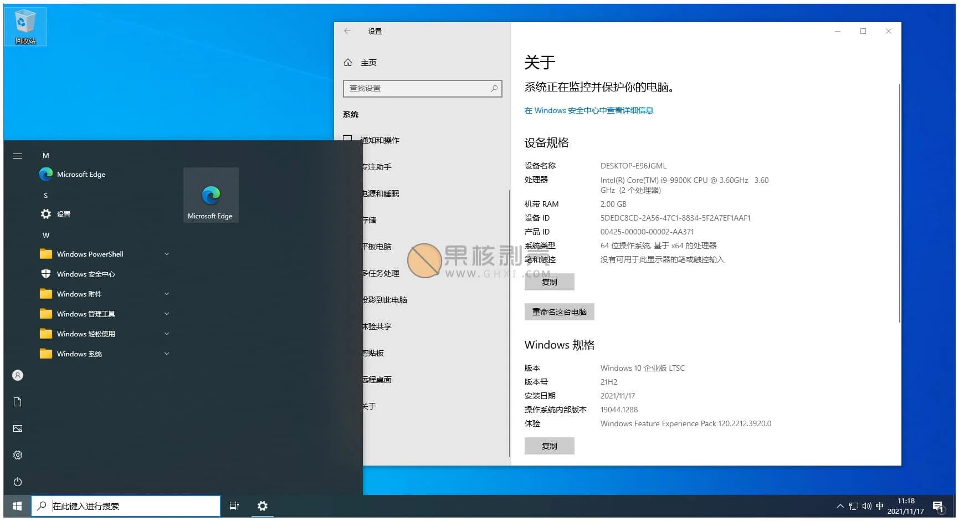
Task: Switch the 中 input method indicator
Action: click(x=880, y=506)
